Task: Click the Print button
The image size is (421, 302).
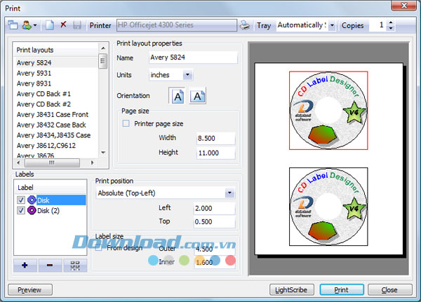Action: click(x=342, y=290)
